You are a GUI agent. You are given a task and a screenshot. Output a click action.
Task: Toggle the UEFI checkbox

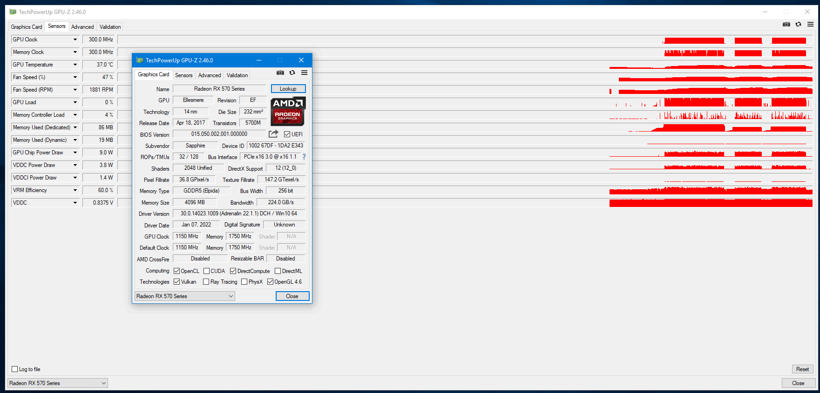(287, 134)
